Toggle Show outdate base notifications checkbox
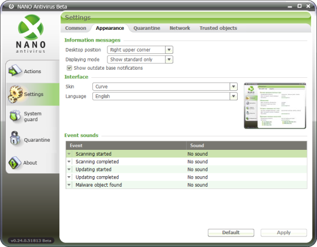The width and height of the screenshot is (317, 247). [x=69, y=68]
